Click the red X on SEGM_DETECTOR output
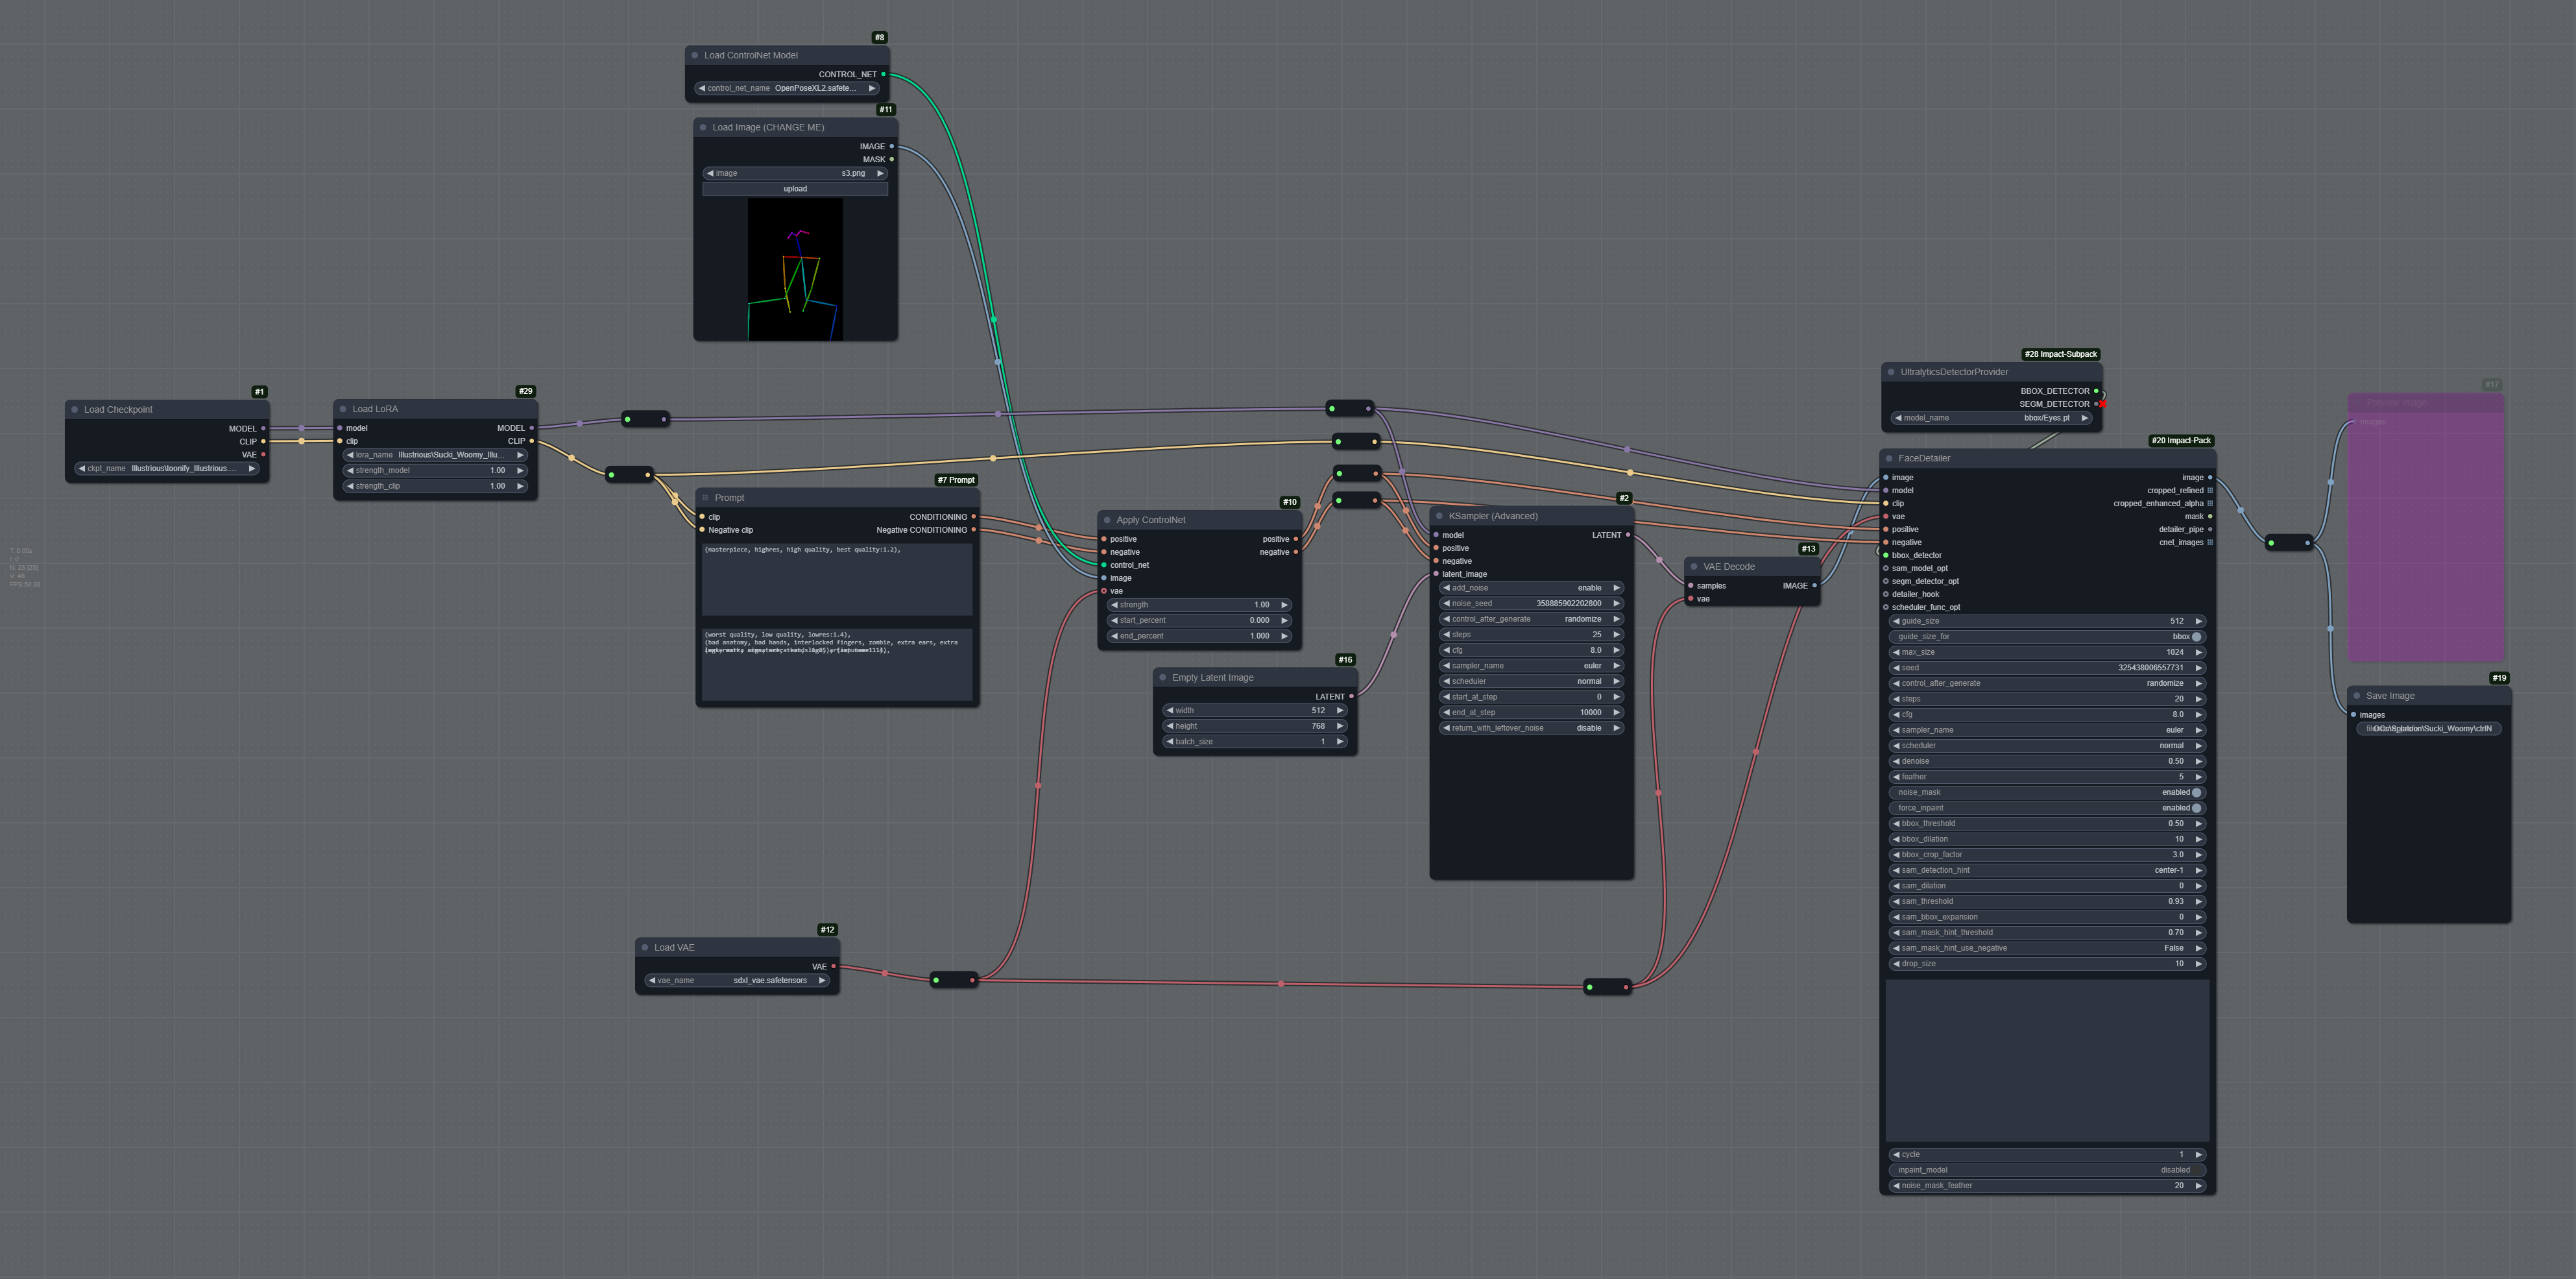Screen dimensions: 2576x1279 [2103, 404]
